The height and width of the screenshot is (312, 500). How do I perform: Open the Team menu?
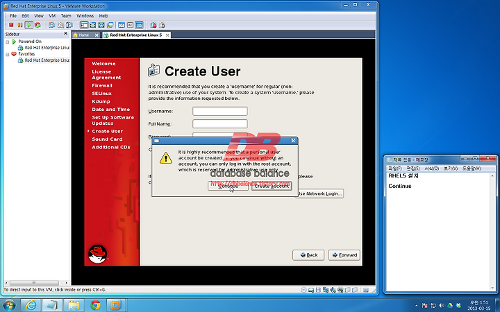pos(66,15)
